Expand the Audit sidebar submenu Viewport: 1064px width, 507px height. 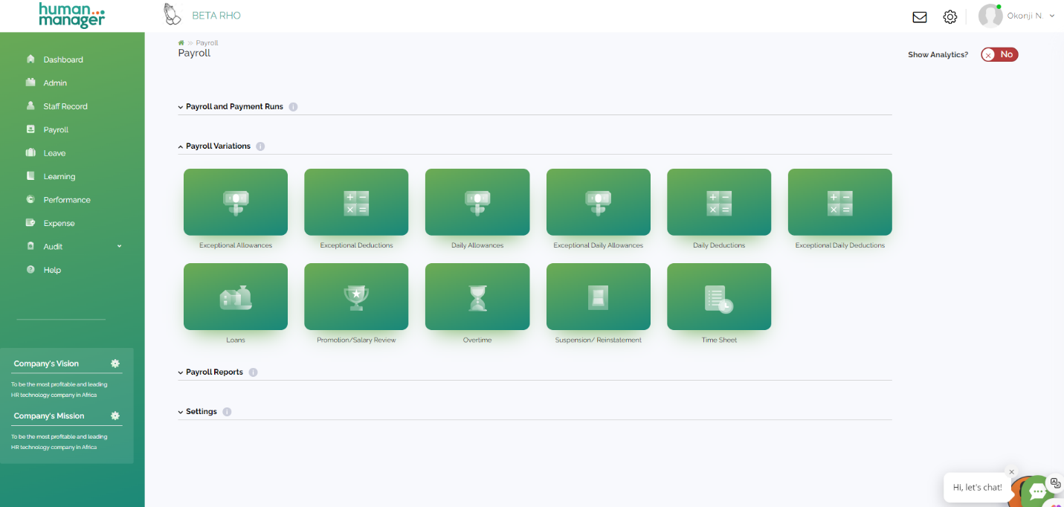(x=119, y=247)
